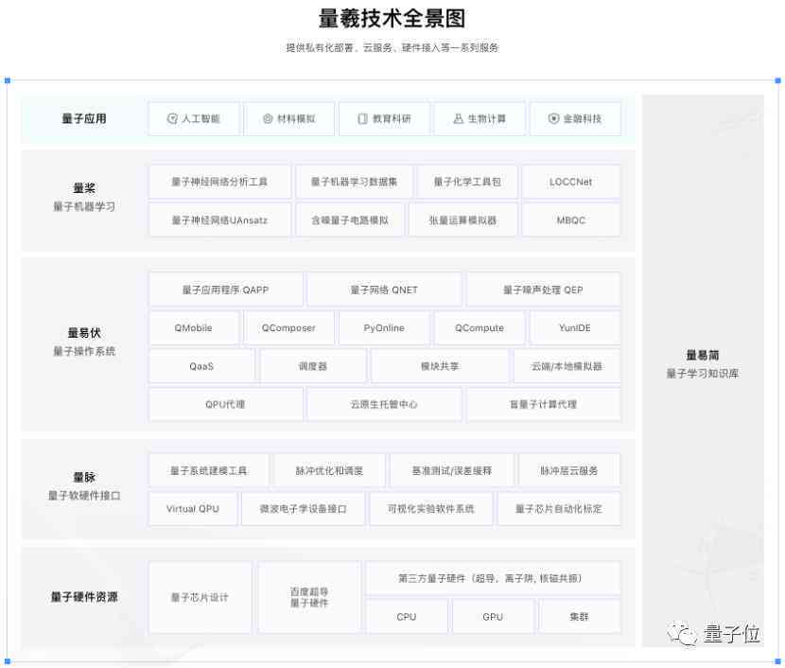Click the 量子软硬件接口 subtitle
Image resolution: width=785 pixels, height=668 pixels.
tap(84, 495)
